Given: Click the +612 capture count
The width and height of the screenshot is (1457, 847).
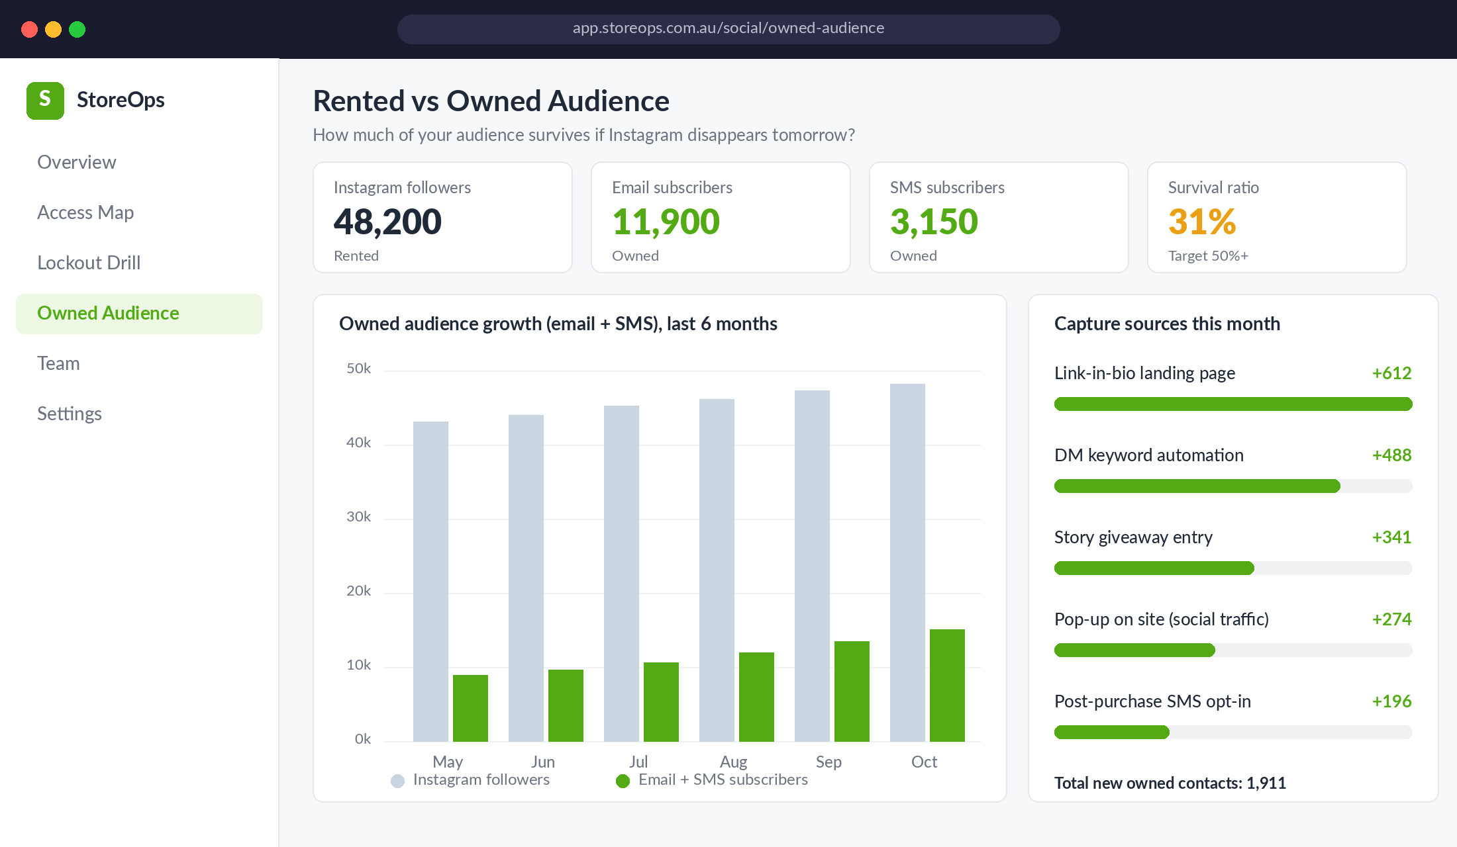Looking at the screenshot, I should [1391, 373].
